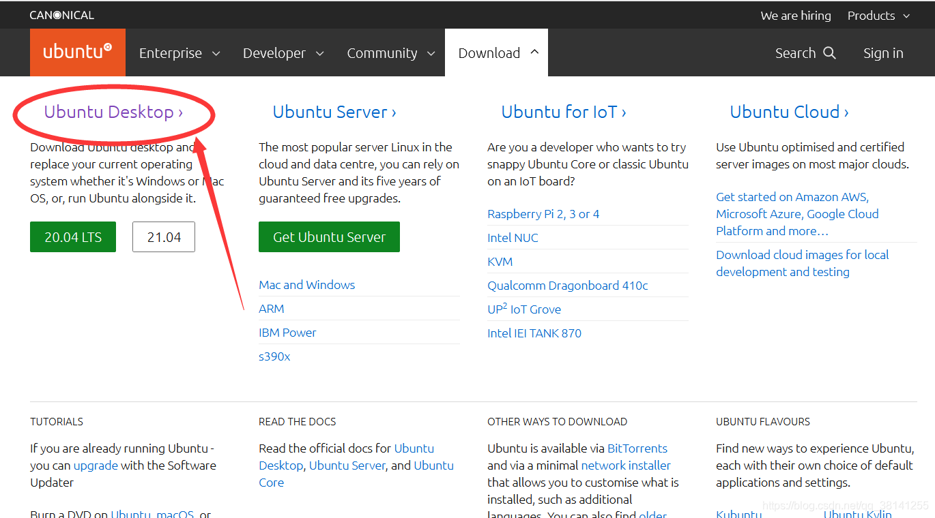Open the UP² IoT Grove link
This screenshot has width=935, height=518.
click(524, 309)
